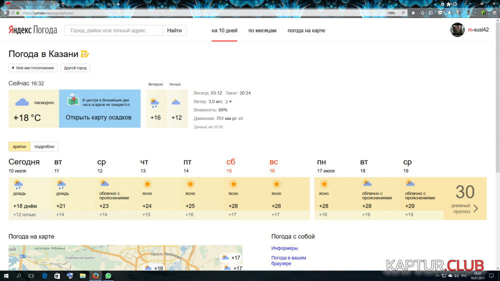Switch to the на 10 дней tab

click(224, 30)
